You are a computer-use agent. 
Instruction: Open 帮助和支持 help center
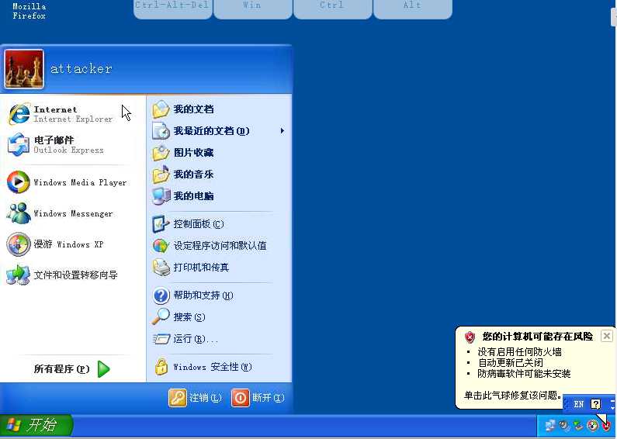pyautogui.click(x=219, y=295)
